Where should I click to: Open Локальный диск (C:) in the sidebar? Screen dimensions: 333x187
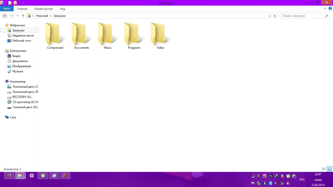tap(23, 87)
